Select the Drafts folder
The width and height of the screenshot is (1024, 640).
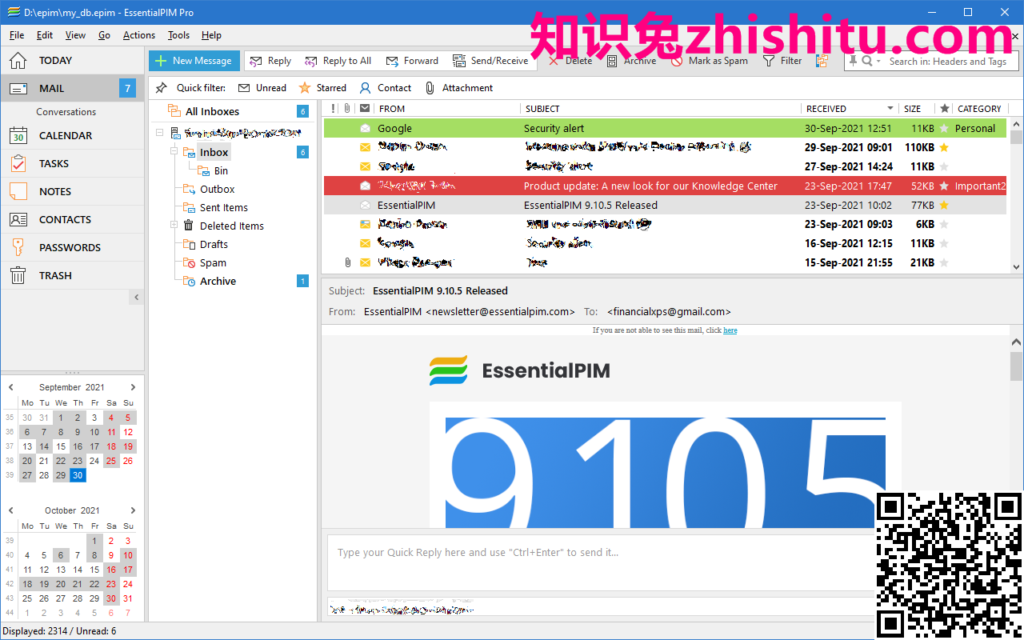coord(214,244)
